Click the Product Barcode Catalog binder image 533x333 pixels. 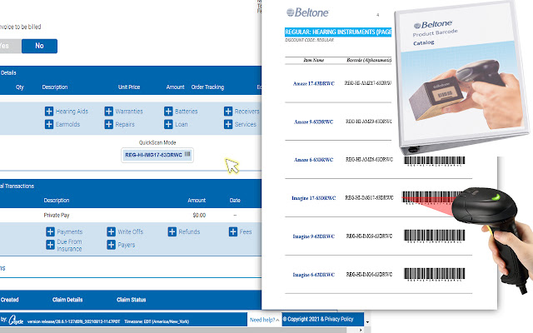coord(462,77)
